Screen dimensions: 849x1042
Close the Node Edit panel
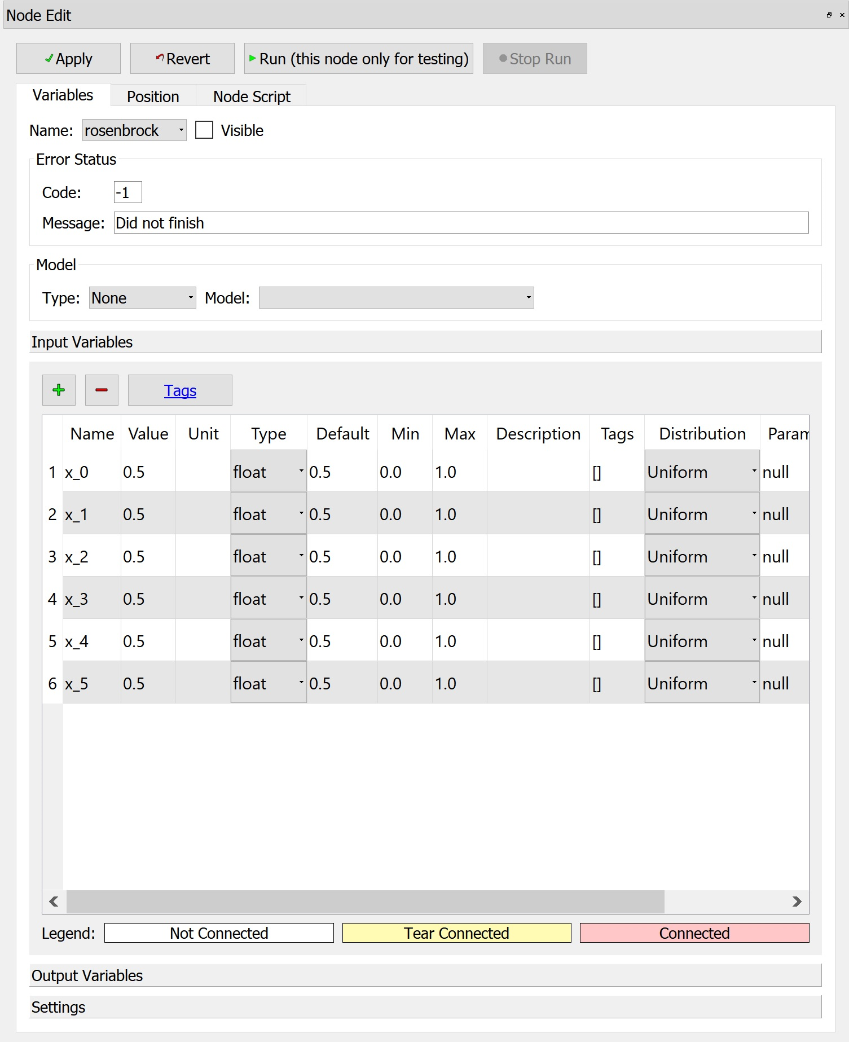842,15
